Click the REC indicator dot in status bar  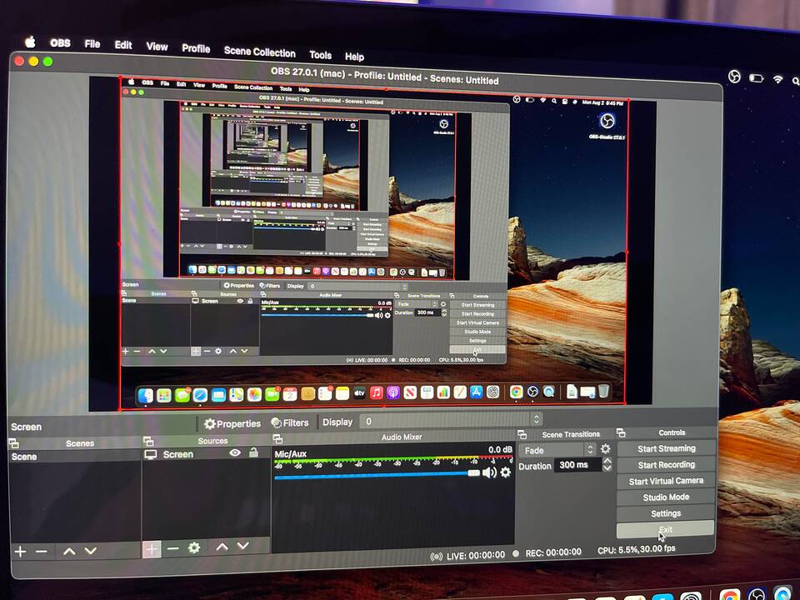(516, 553)
